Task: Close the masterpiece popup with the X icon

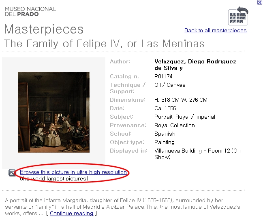Action: click(x=260, y=2)
